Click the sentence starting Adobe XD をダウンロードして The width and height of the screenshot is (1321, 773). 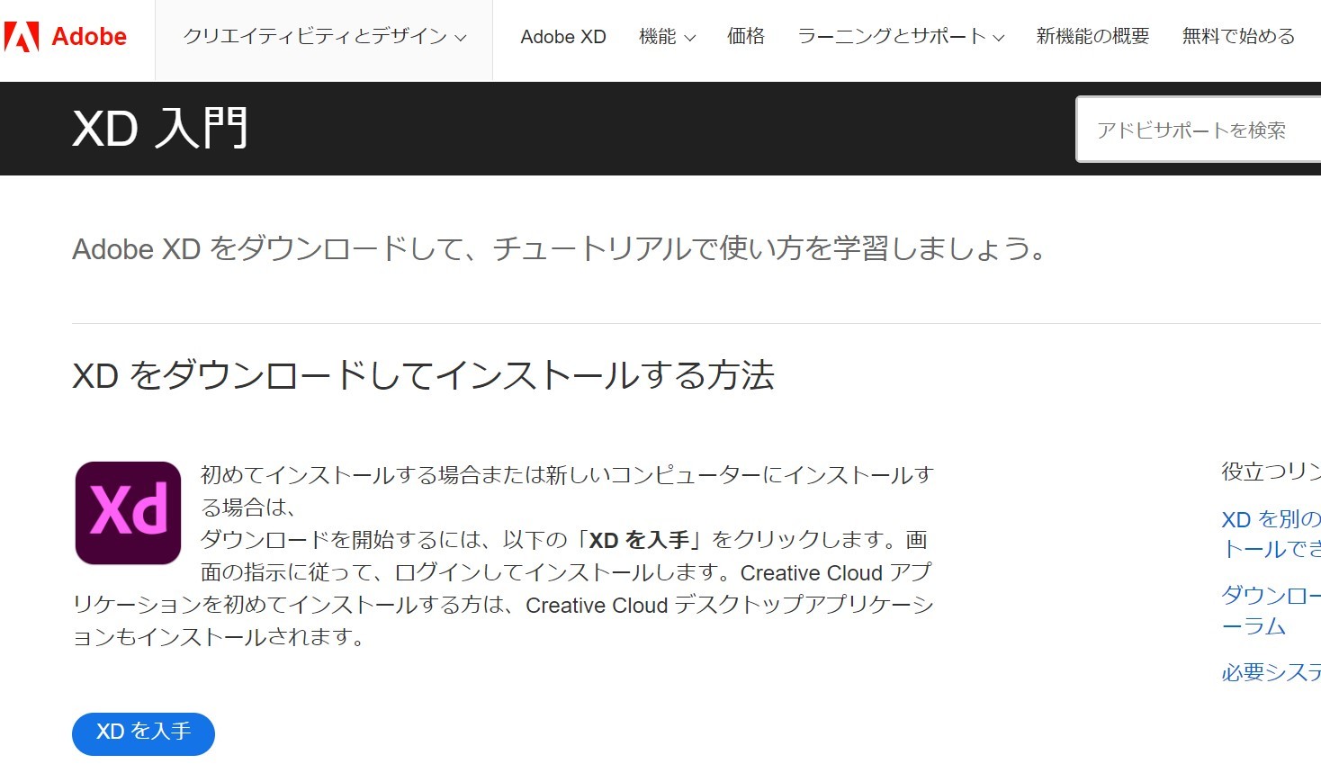click(x=560, y=248)
